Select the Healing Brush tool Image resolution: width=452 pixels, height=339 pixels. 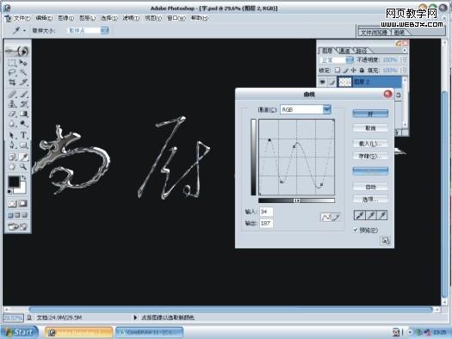12,94
